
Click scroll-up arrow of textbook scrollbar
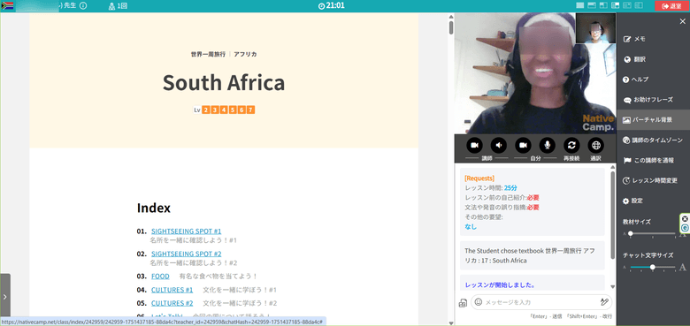tap(450, 17)
